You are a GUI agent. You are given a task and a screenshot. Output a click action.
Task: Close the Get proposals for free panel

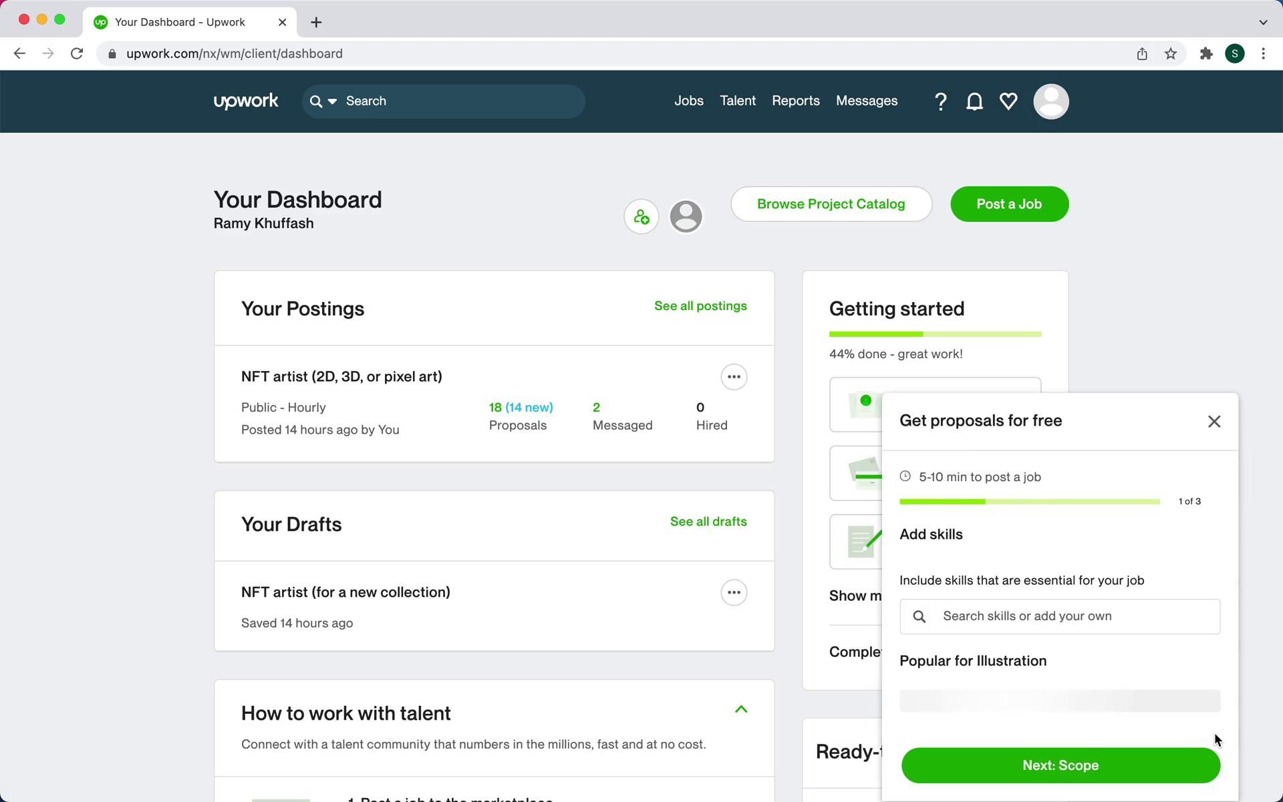pyautogui.click(x=1214, y=422)
